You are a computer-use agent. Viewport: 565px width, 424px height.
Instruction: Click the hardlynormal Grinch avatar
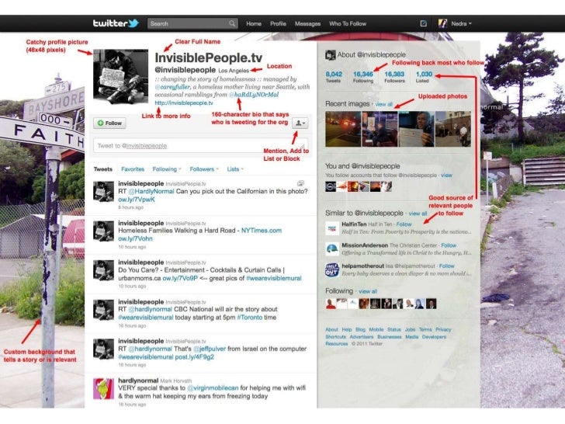[x=103, y=388]
